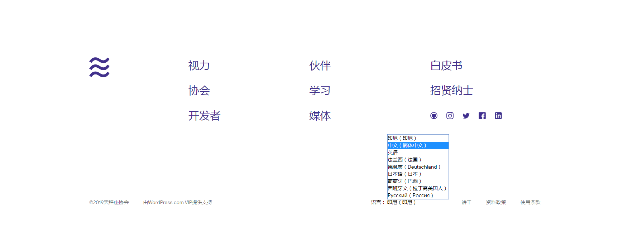Open the Facebook social icon

482,116
